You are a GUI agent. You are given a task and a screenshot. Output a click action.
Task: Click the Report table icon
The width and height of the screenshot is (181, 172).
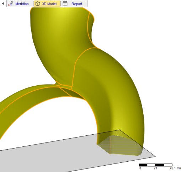(65, 4)
